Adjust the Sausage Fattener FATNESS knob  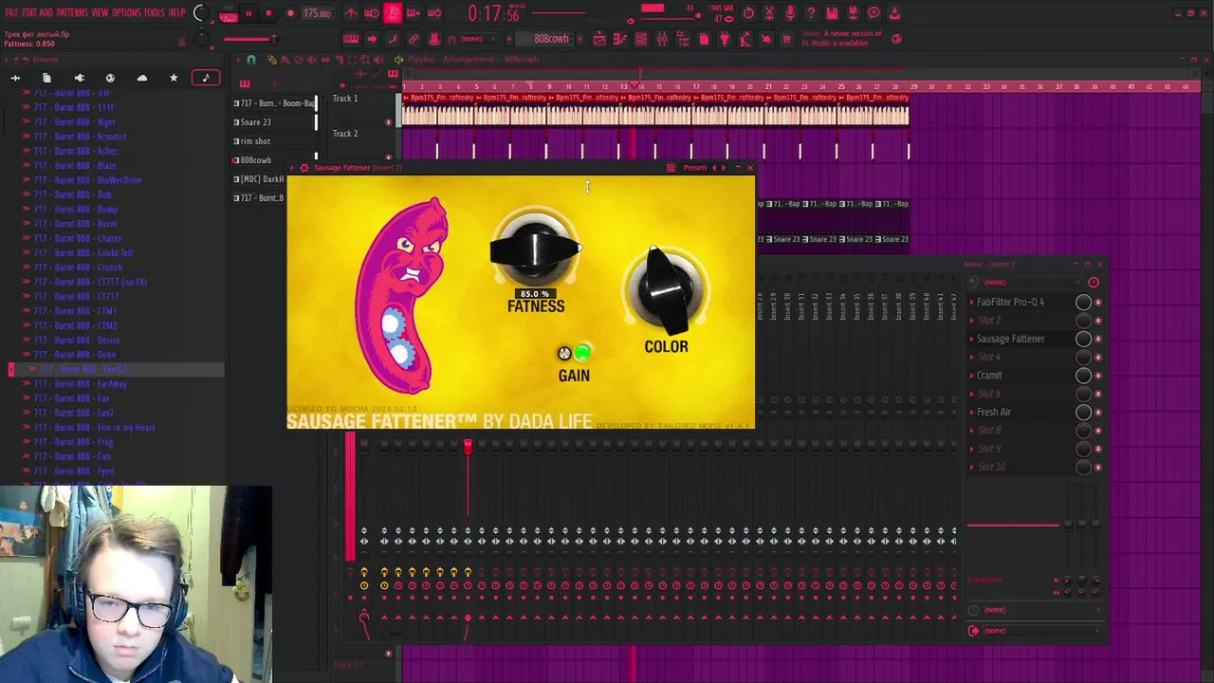(x=535, y=250)
